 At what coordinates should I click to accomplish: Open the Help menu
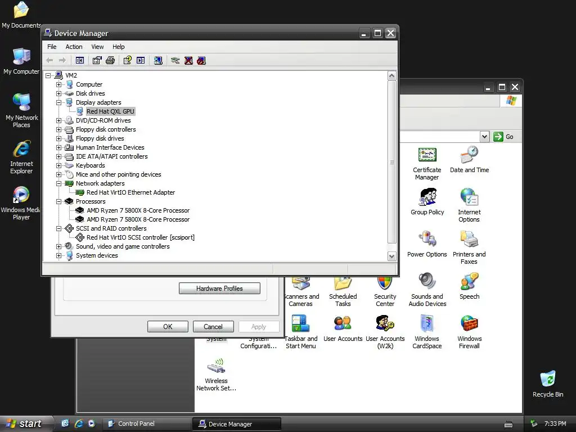118,47
